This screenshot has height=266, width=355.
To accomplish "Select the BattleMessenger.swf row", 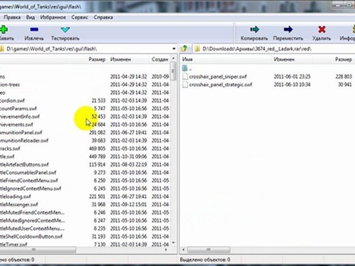I will pos(85,204).
